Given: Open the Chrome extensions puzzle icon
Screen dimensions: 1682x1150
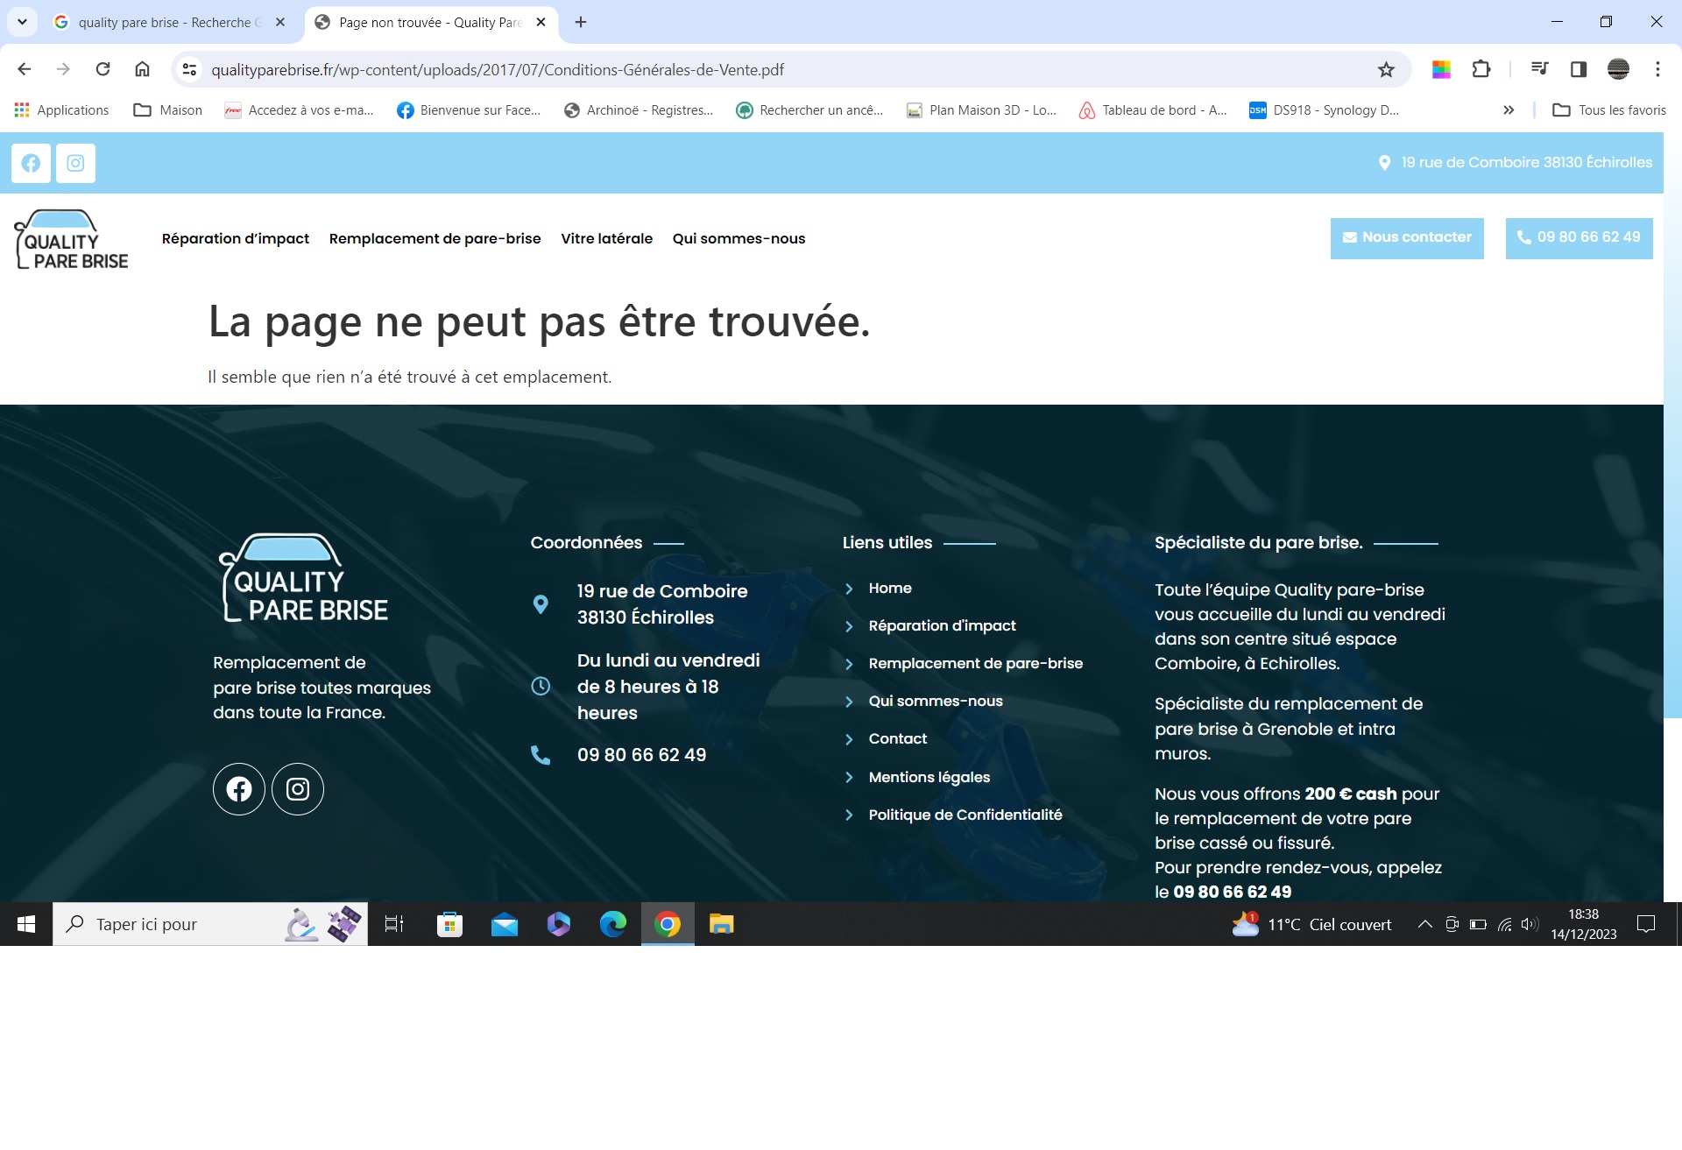Looking at the screenshot, I should [1481, 69].
